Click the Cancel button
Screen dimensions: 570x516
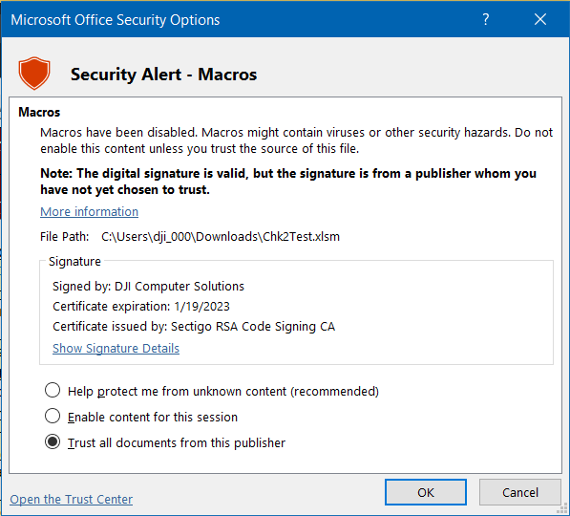pyautogui.click(x=519, y=492)
